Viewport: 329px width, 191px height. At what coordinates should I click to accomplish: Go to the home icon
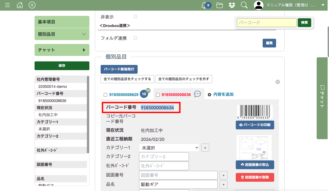pos(20,5)
